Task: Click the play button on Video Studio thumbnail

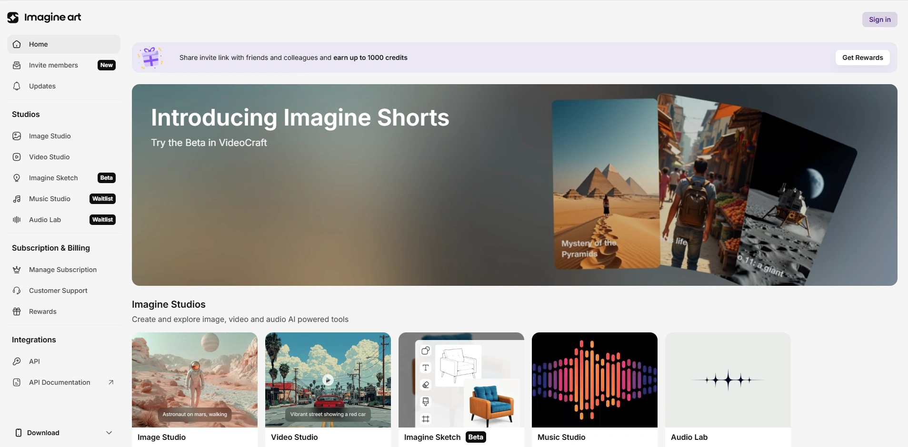Action: point(328,380)
